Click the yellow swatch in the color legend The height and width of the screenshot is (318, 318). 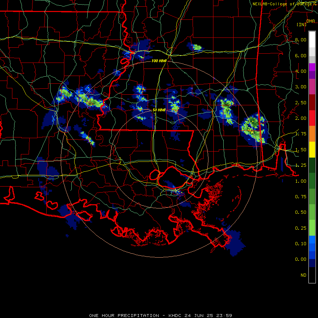point(312,150)
